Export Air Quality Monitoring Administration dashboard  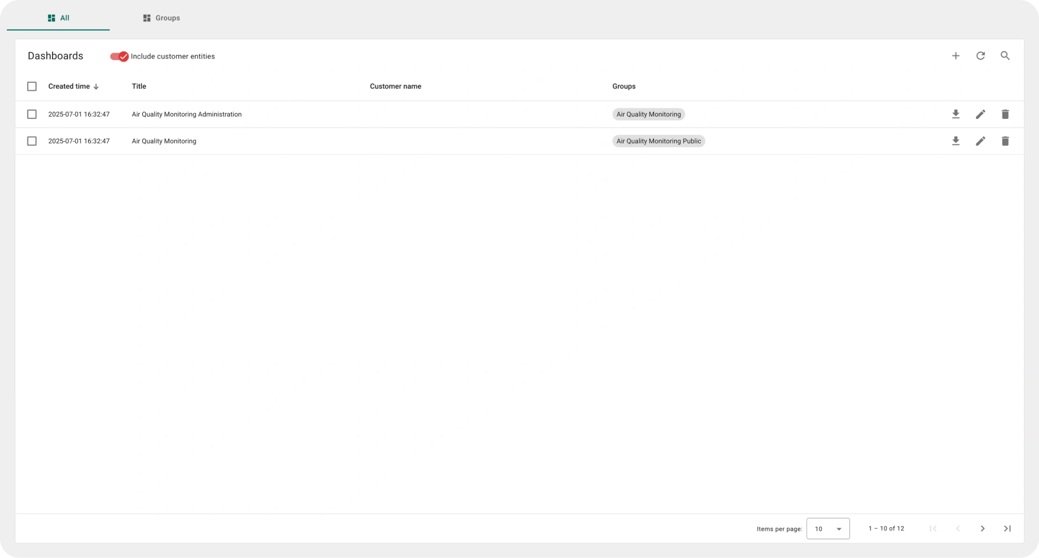(x=956, y=114)
